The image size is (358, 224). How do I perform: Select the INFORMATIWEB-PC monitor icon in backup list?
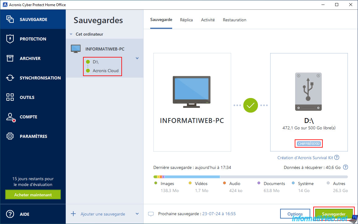tap(75, 49)
